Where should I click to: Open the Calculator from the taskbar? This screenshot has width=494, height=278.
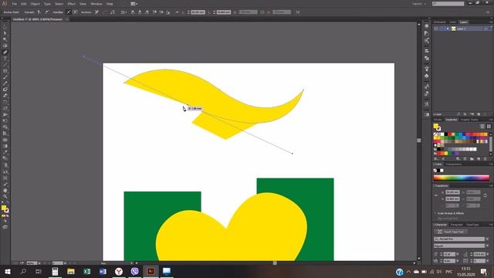click(x=55, y=271)
